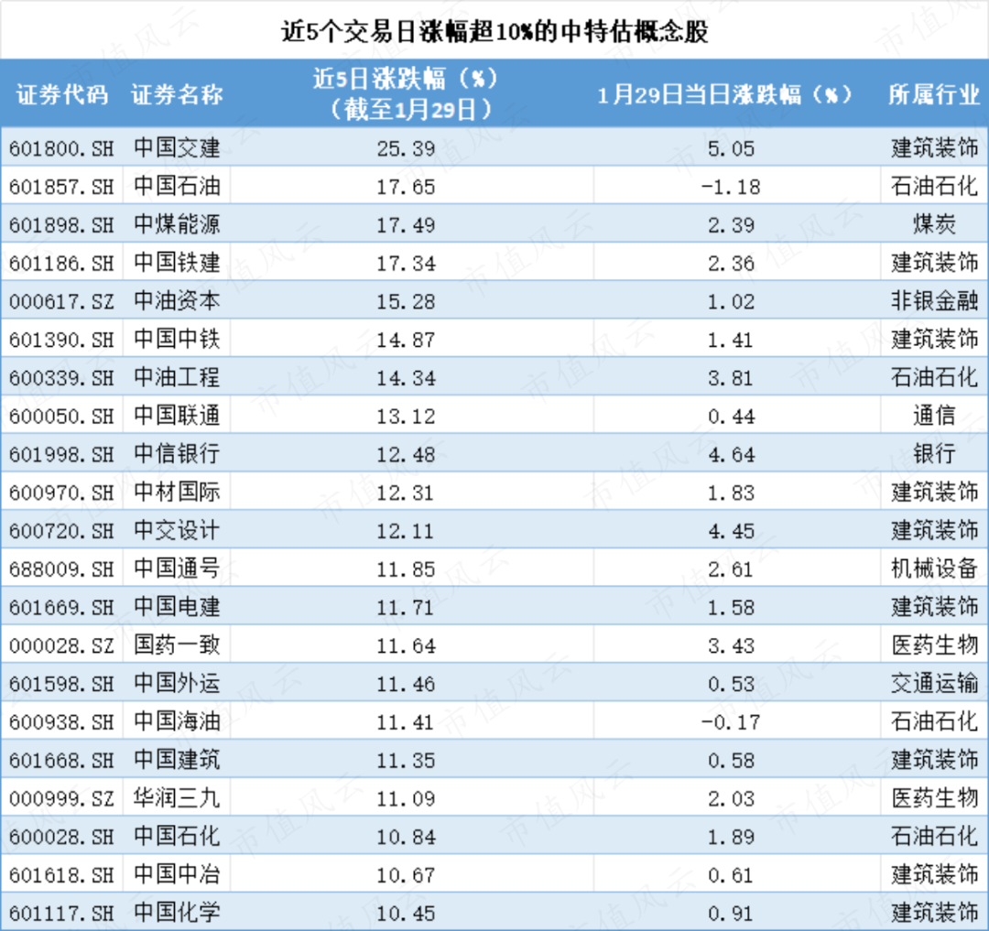Screen dimensions: 989x931
Task: Select stock code 600970.SH
Action: tap(61, 493)
